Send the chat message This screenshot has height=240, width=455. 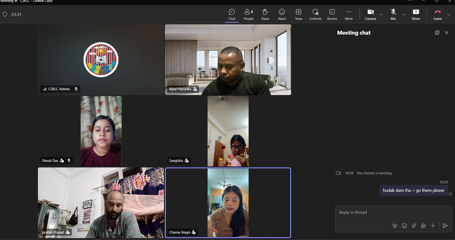tap(445, 226)
